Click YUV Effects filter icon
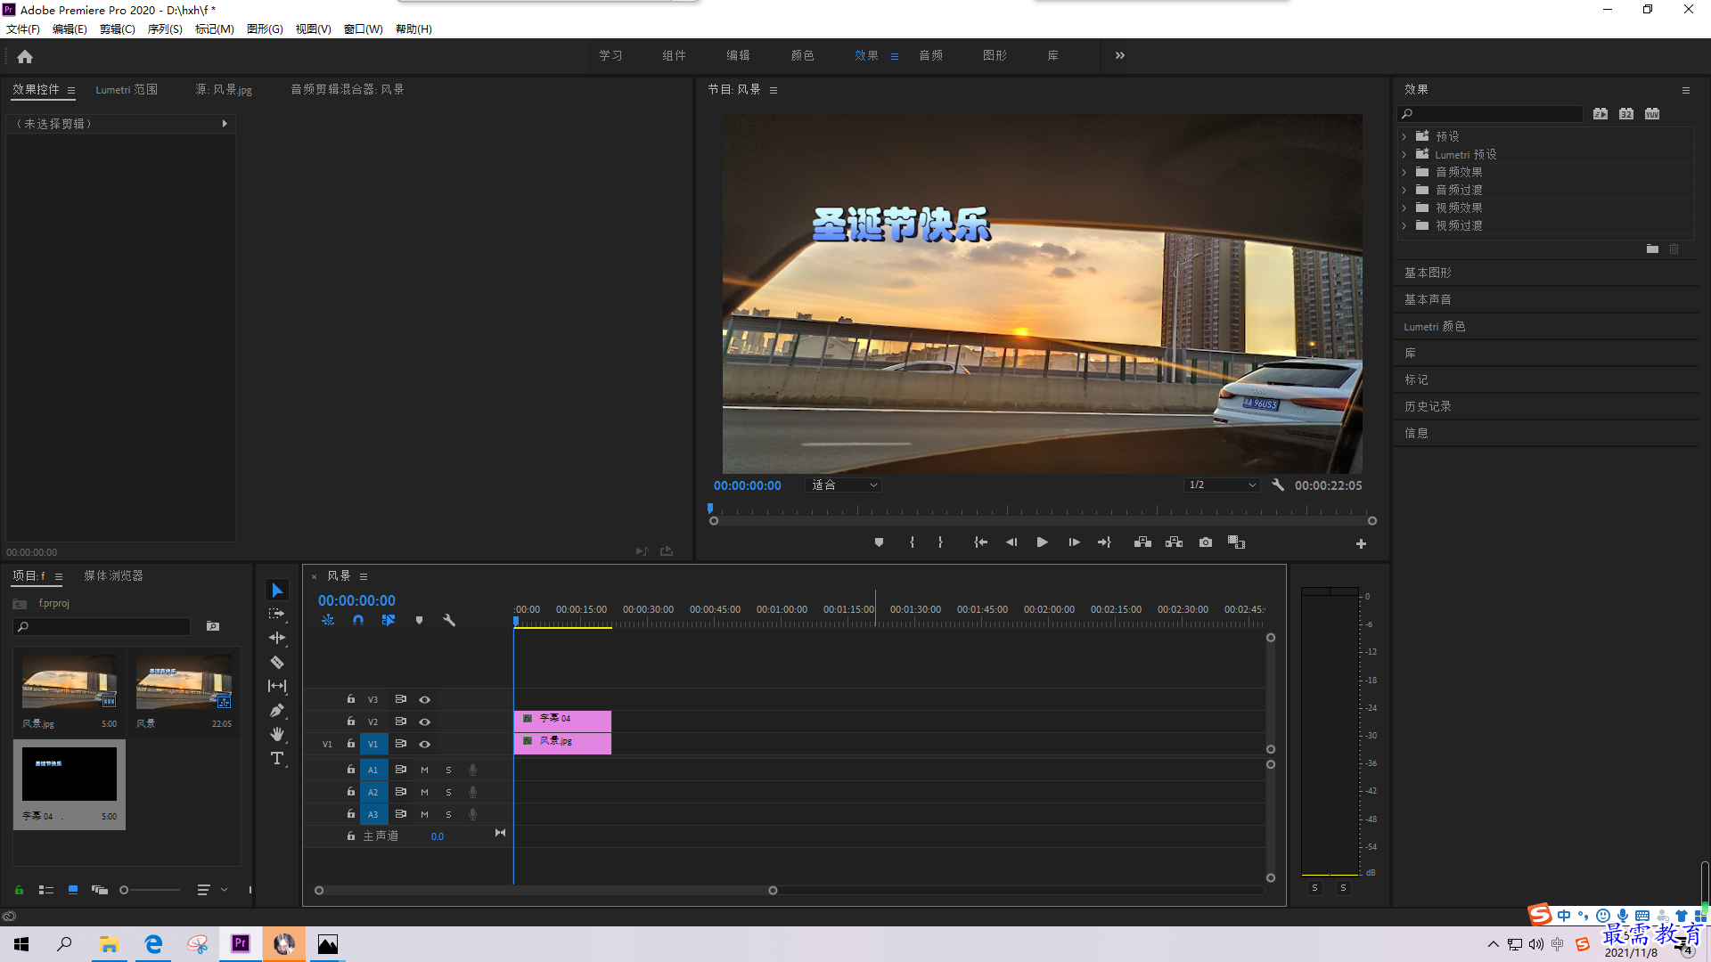1711x962 pixels. [x=1652, y=113]
